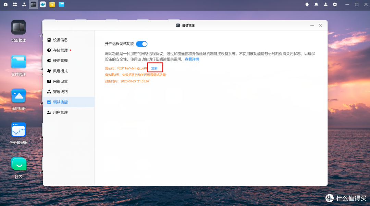Image resolution: width=370 pixels, height=206 pixels.
Task: Select 网络设置 in the sidebar
Action: 69,81
